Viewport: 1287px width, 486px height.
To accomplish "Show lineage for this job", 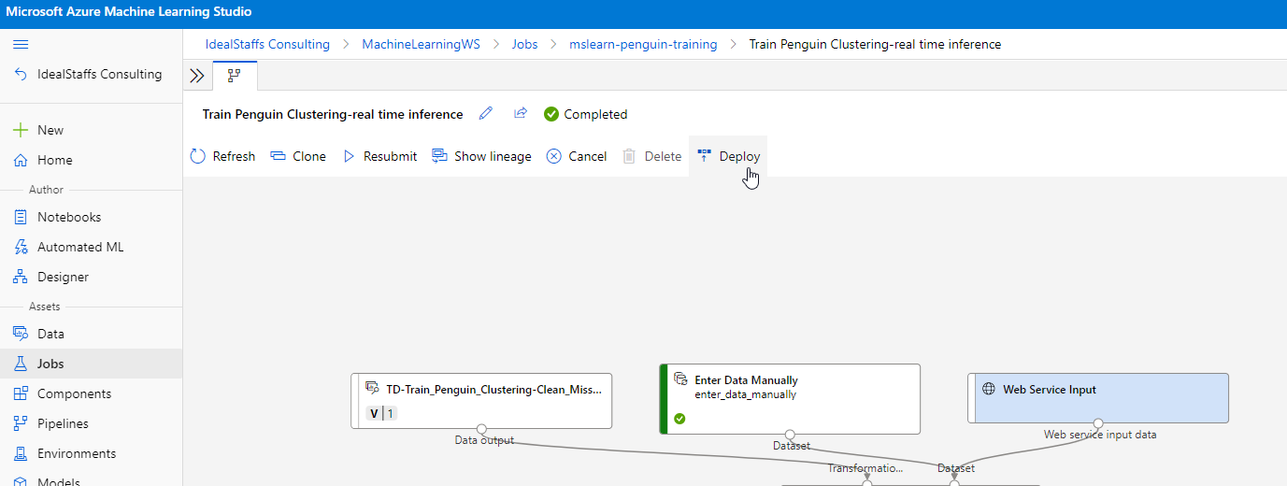I will coord(481,156).
